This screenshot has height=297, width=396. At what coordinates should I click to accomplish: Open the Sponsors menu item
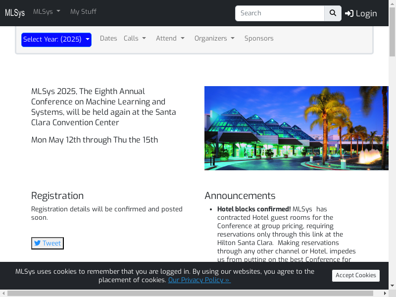(x=258, y=39)
